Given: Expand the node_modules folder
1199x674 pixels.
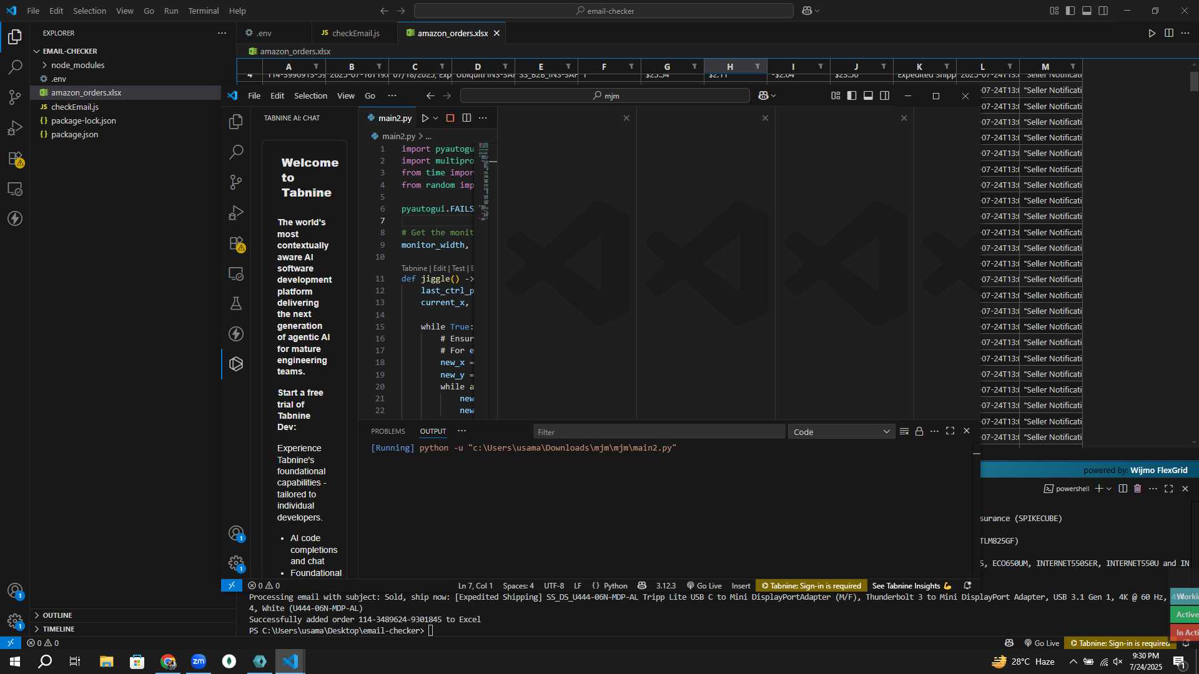Looking at the screenshot, I should click(x=77, y=65).
